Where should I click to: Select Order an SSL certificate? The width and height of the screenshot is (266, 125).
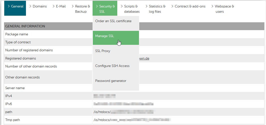(116, 21)
